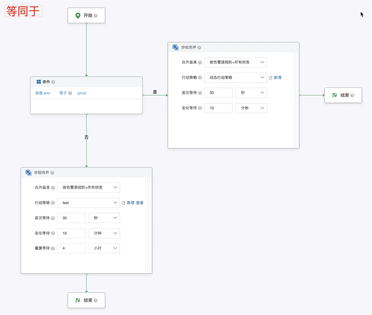372x315 pixels.
Task: Click the green location pin icon in 开始 node
Action: tap(78, 15)
